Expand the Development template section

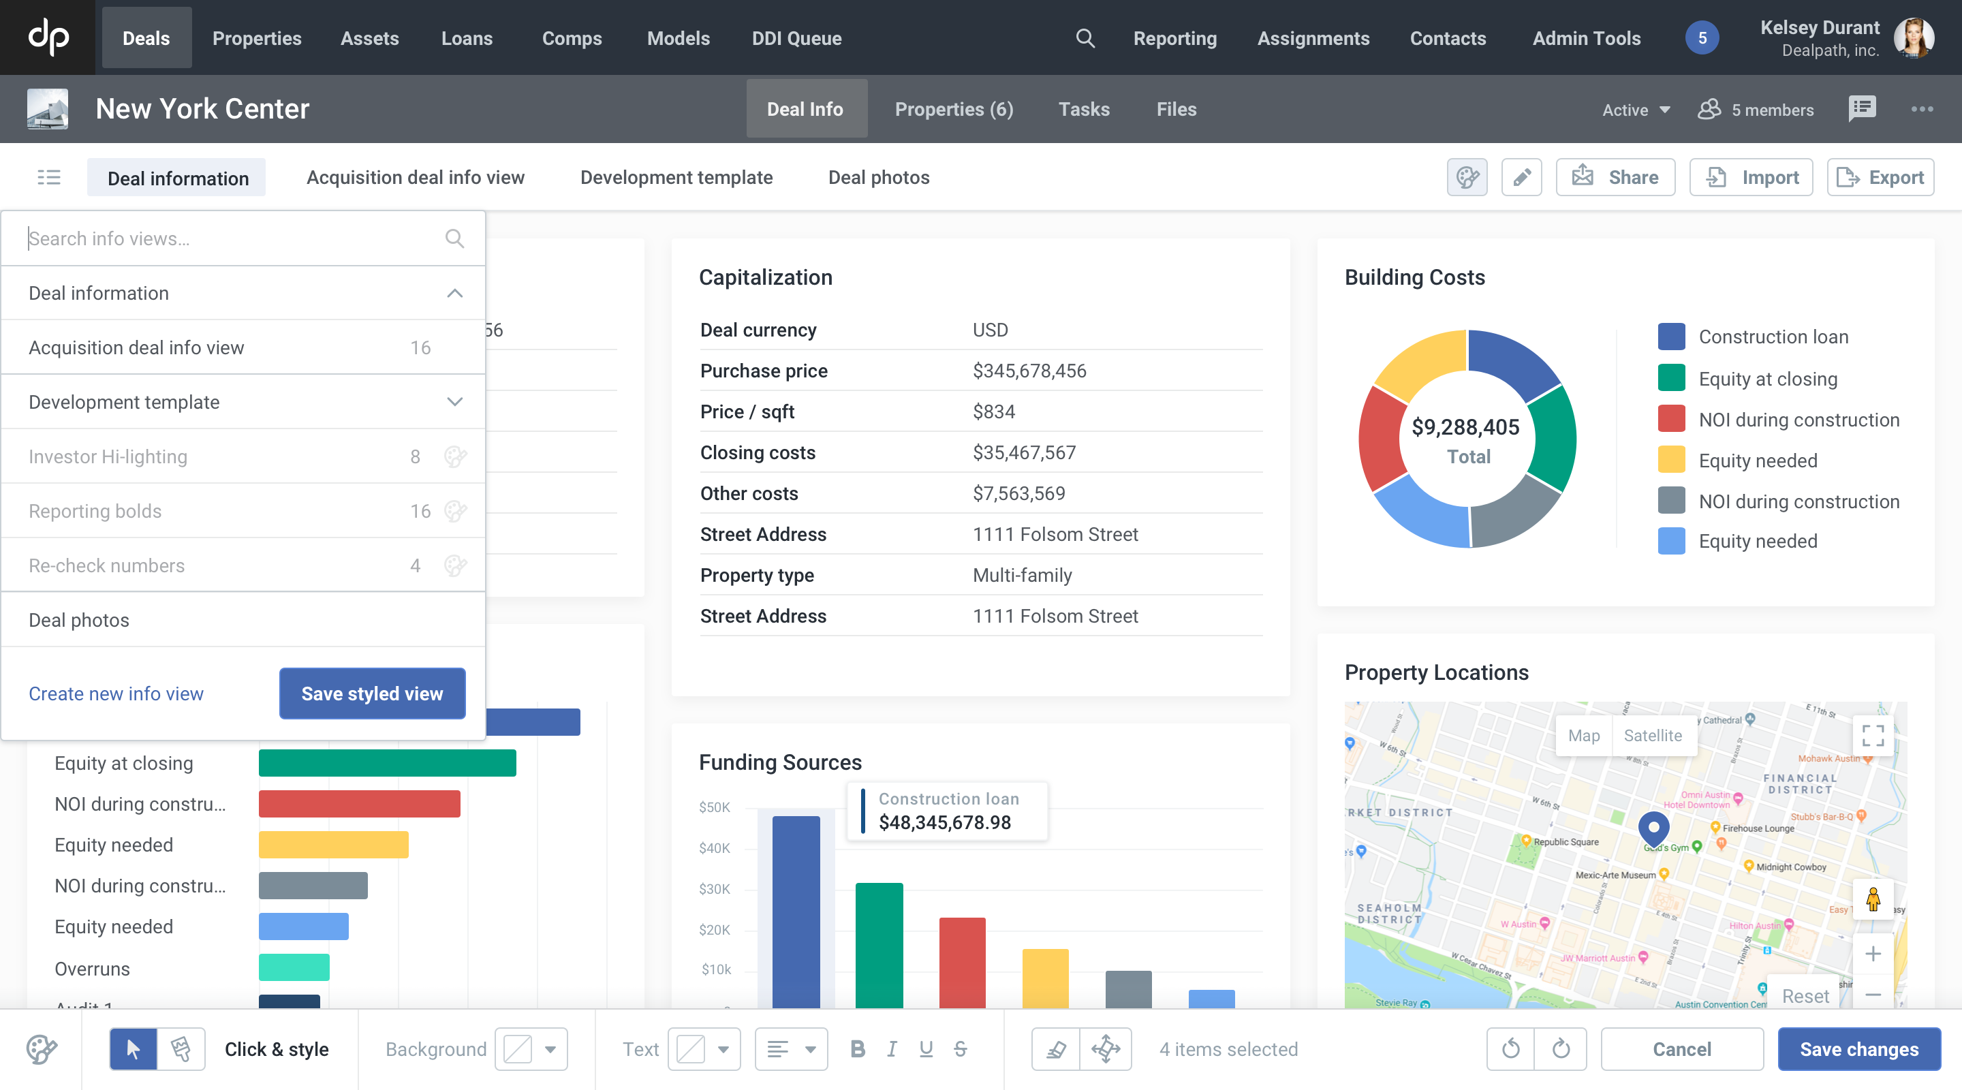(x=454, y=401)
